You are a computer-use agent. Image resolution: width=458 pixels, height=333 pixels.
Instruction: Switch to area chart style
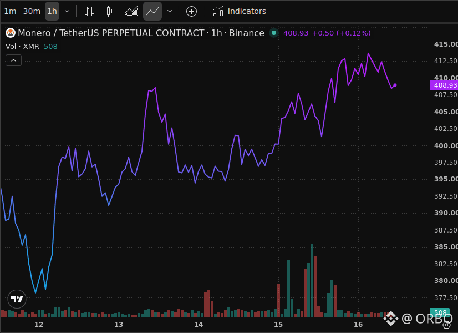click(x=131, y=11)
